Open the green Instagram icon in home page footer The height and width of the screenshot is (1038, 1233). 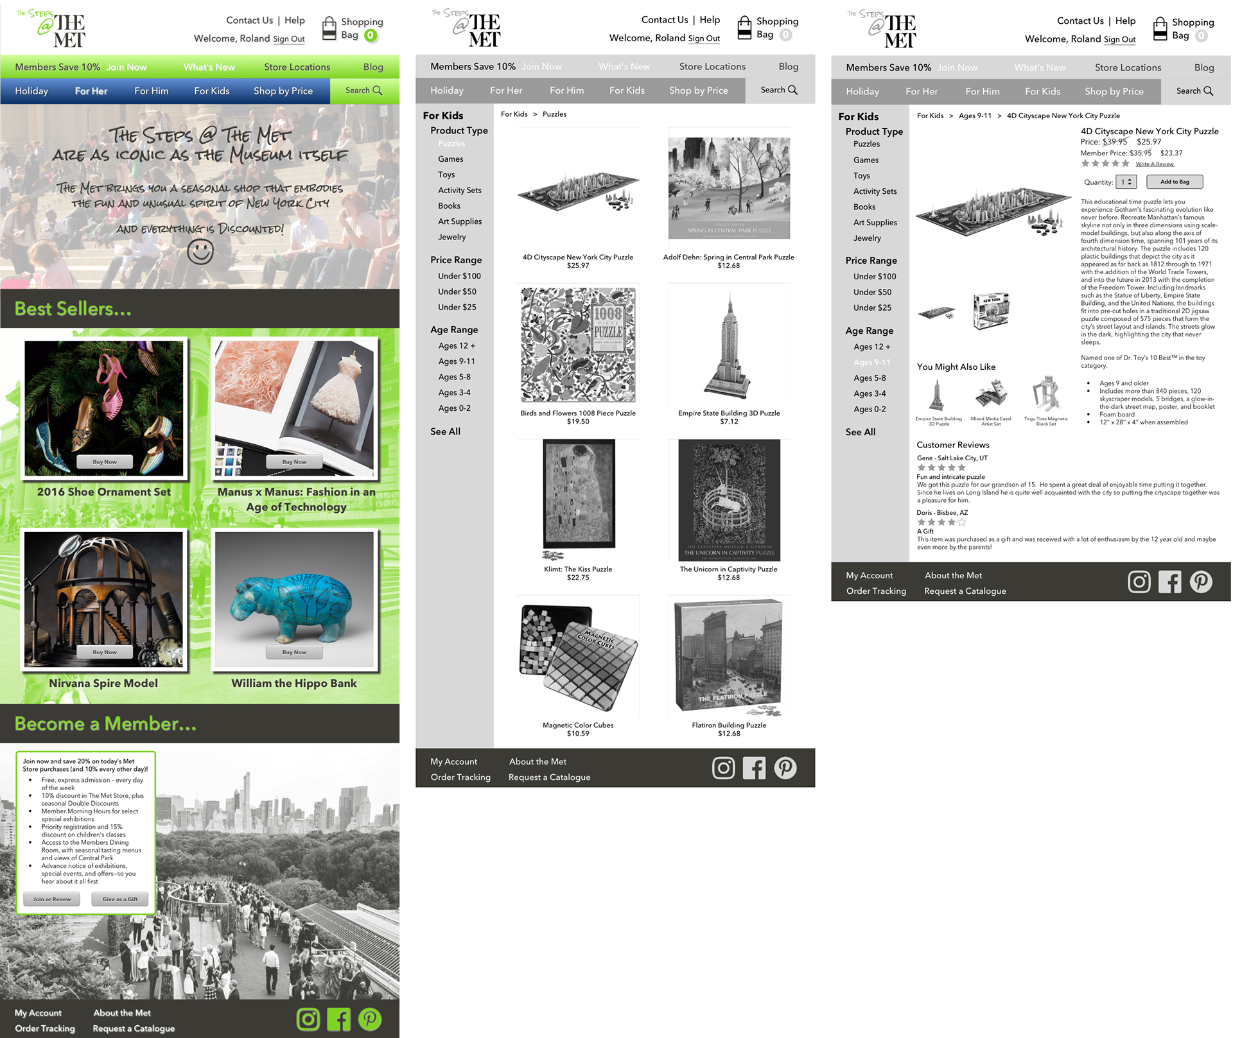coord(308,1019)
